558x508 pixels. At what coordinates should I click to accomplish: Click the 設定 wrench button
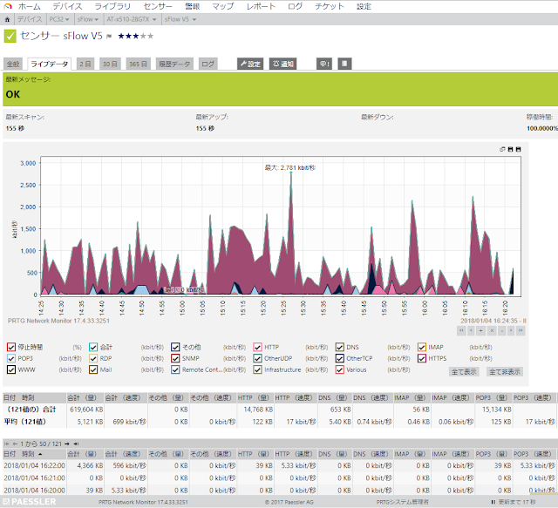[250, 64]
